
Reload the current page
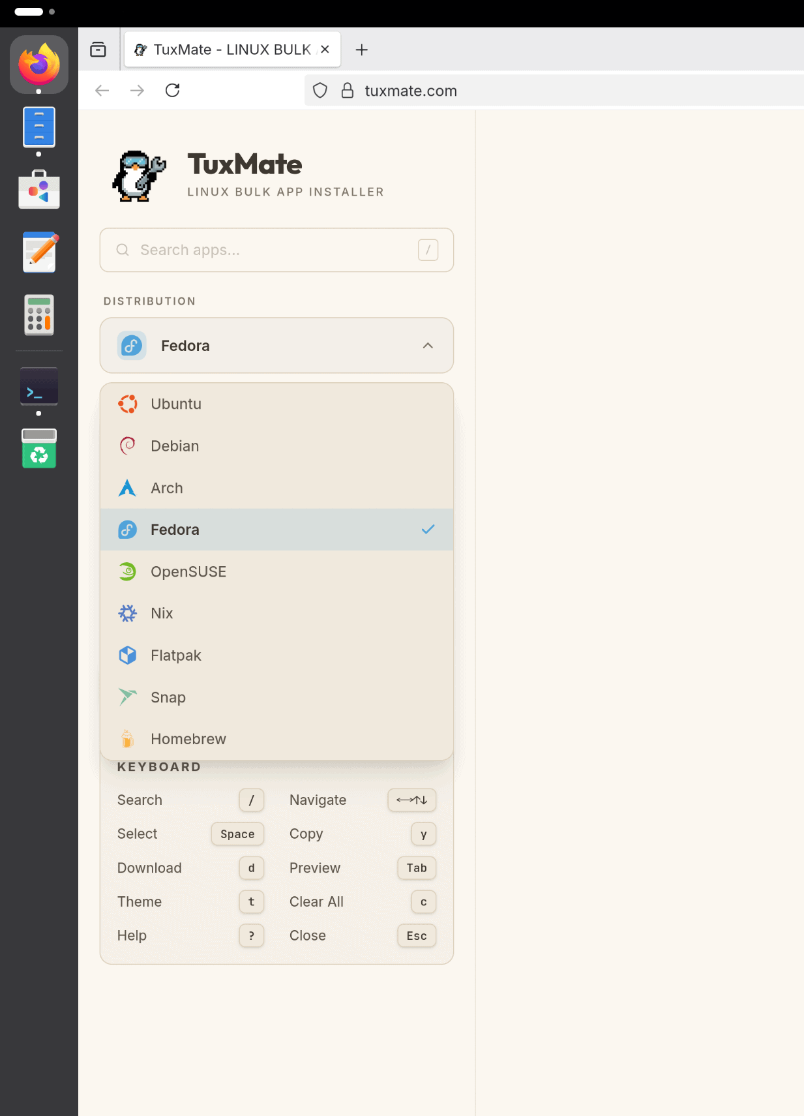pos(173,91)
